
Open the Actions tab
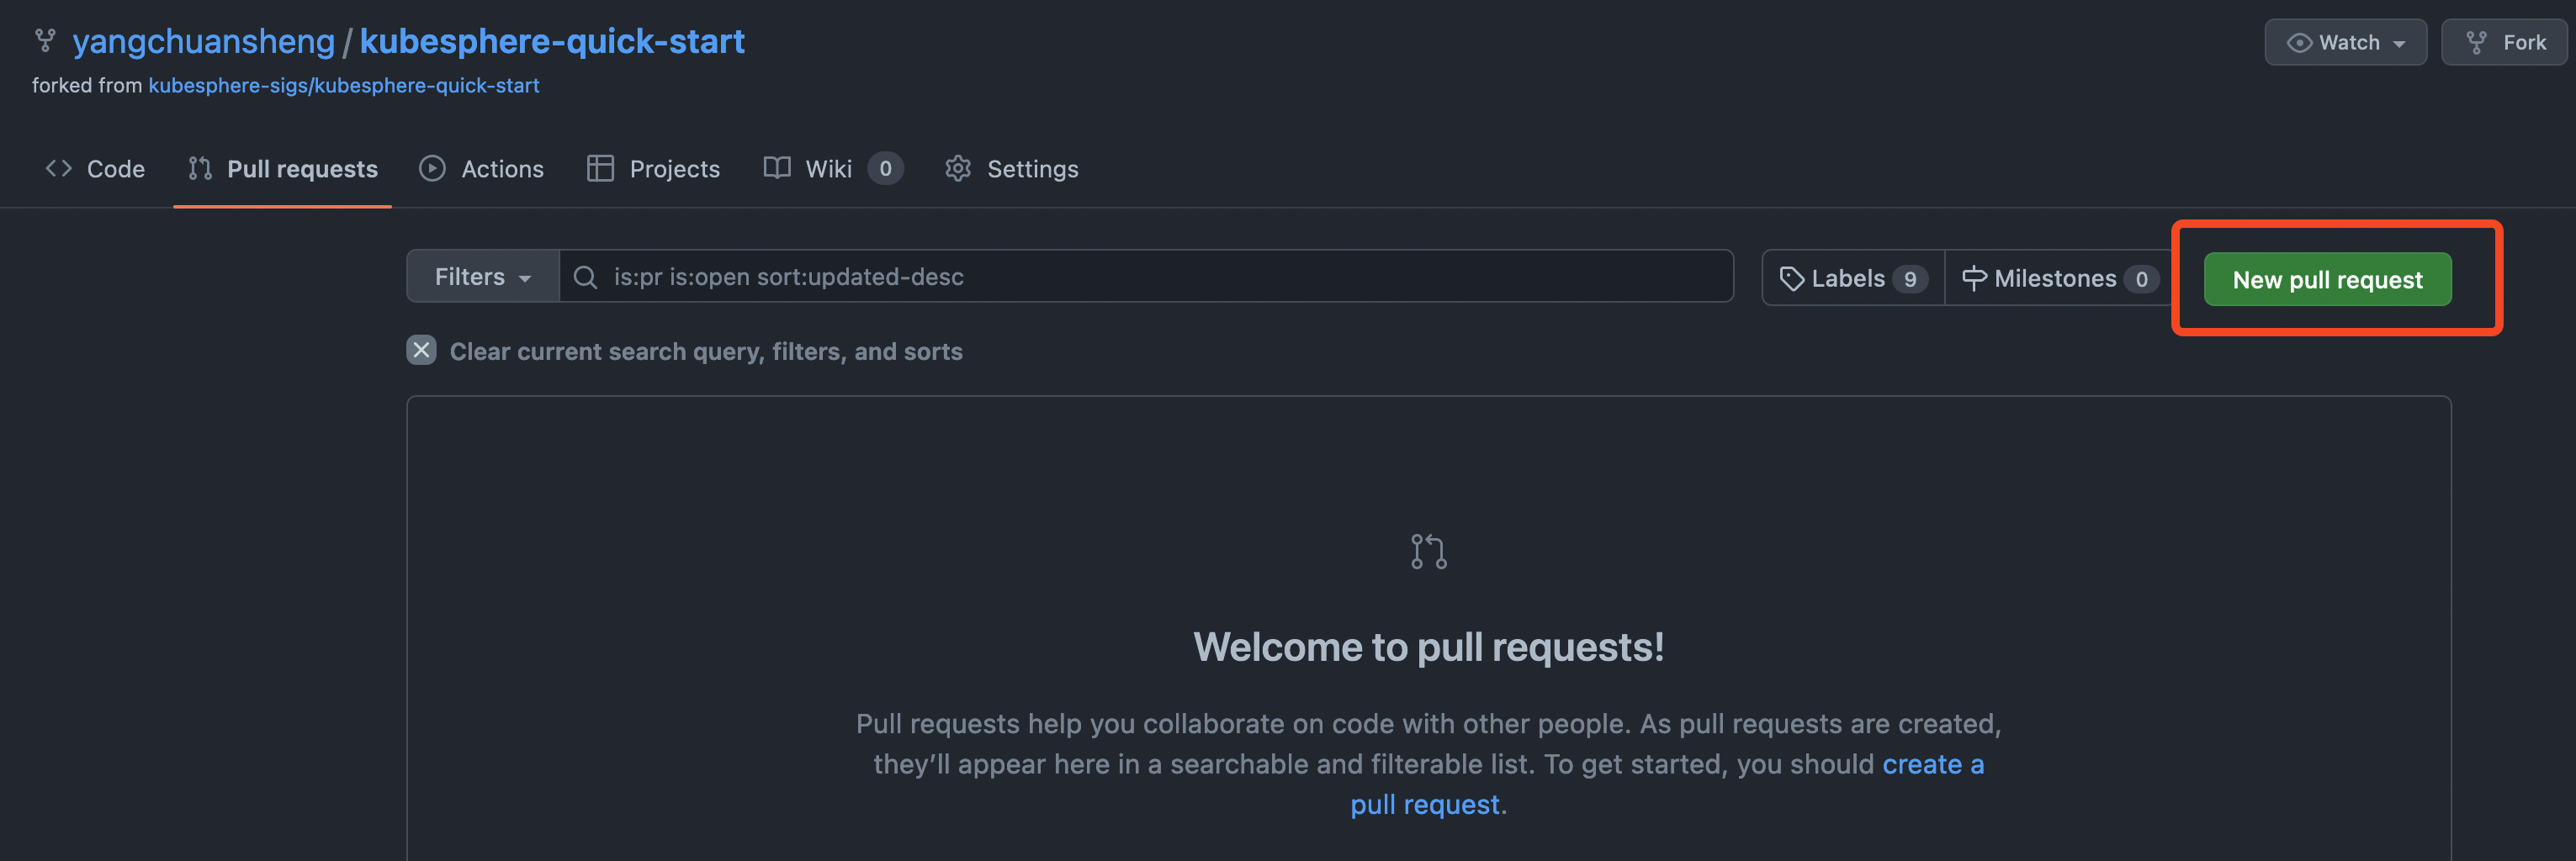point(481,169)
